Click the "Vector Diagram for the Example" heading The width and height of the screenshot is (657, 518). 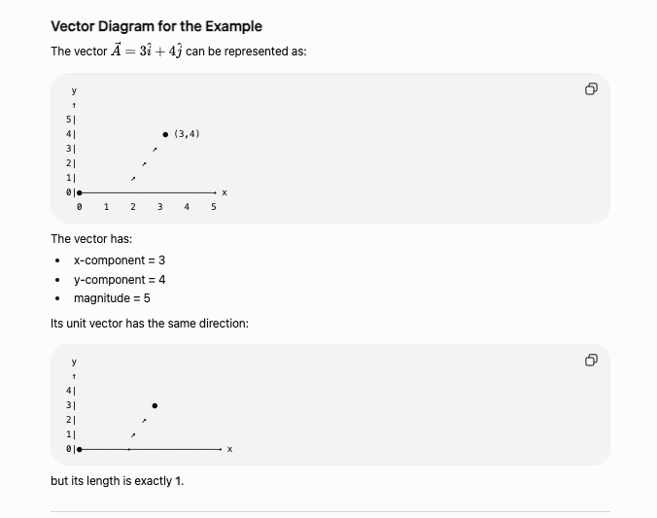(156, 26)
